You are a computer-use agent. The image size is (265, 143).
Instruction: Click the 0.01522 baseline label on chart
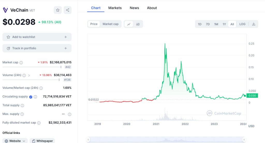click(x=93, y=100)
